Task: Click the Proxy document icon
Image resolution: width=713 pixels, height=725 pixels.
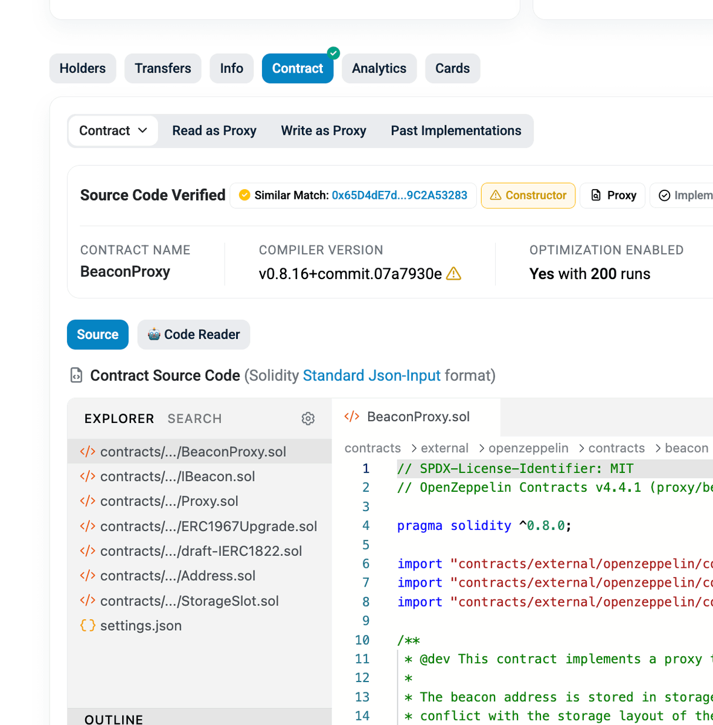Action: (x=596, y=195)
